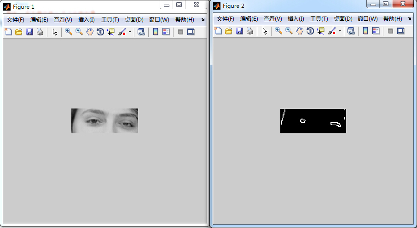Select Rotate 3D tool in Figure 1
Viewport: 417px width, 228px height.
[x=100, y=32]
